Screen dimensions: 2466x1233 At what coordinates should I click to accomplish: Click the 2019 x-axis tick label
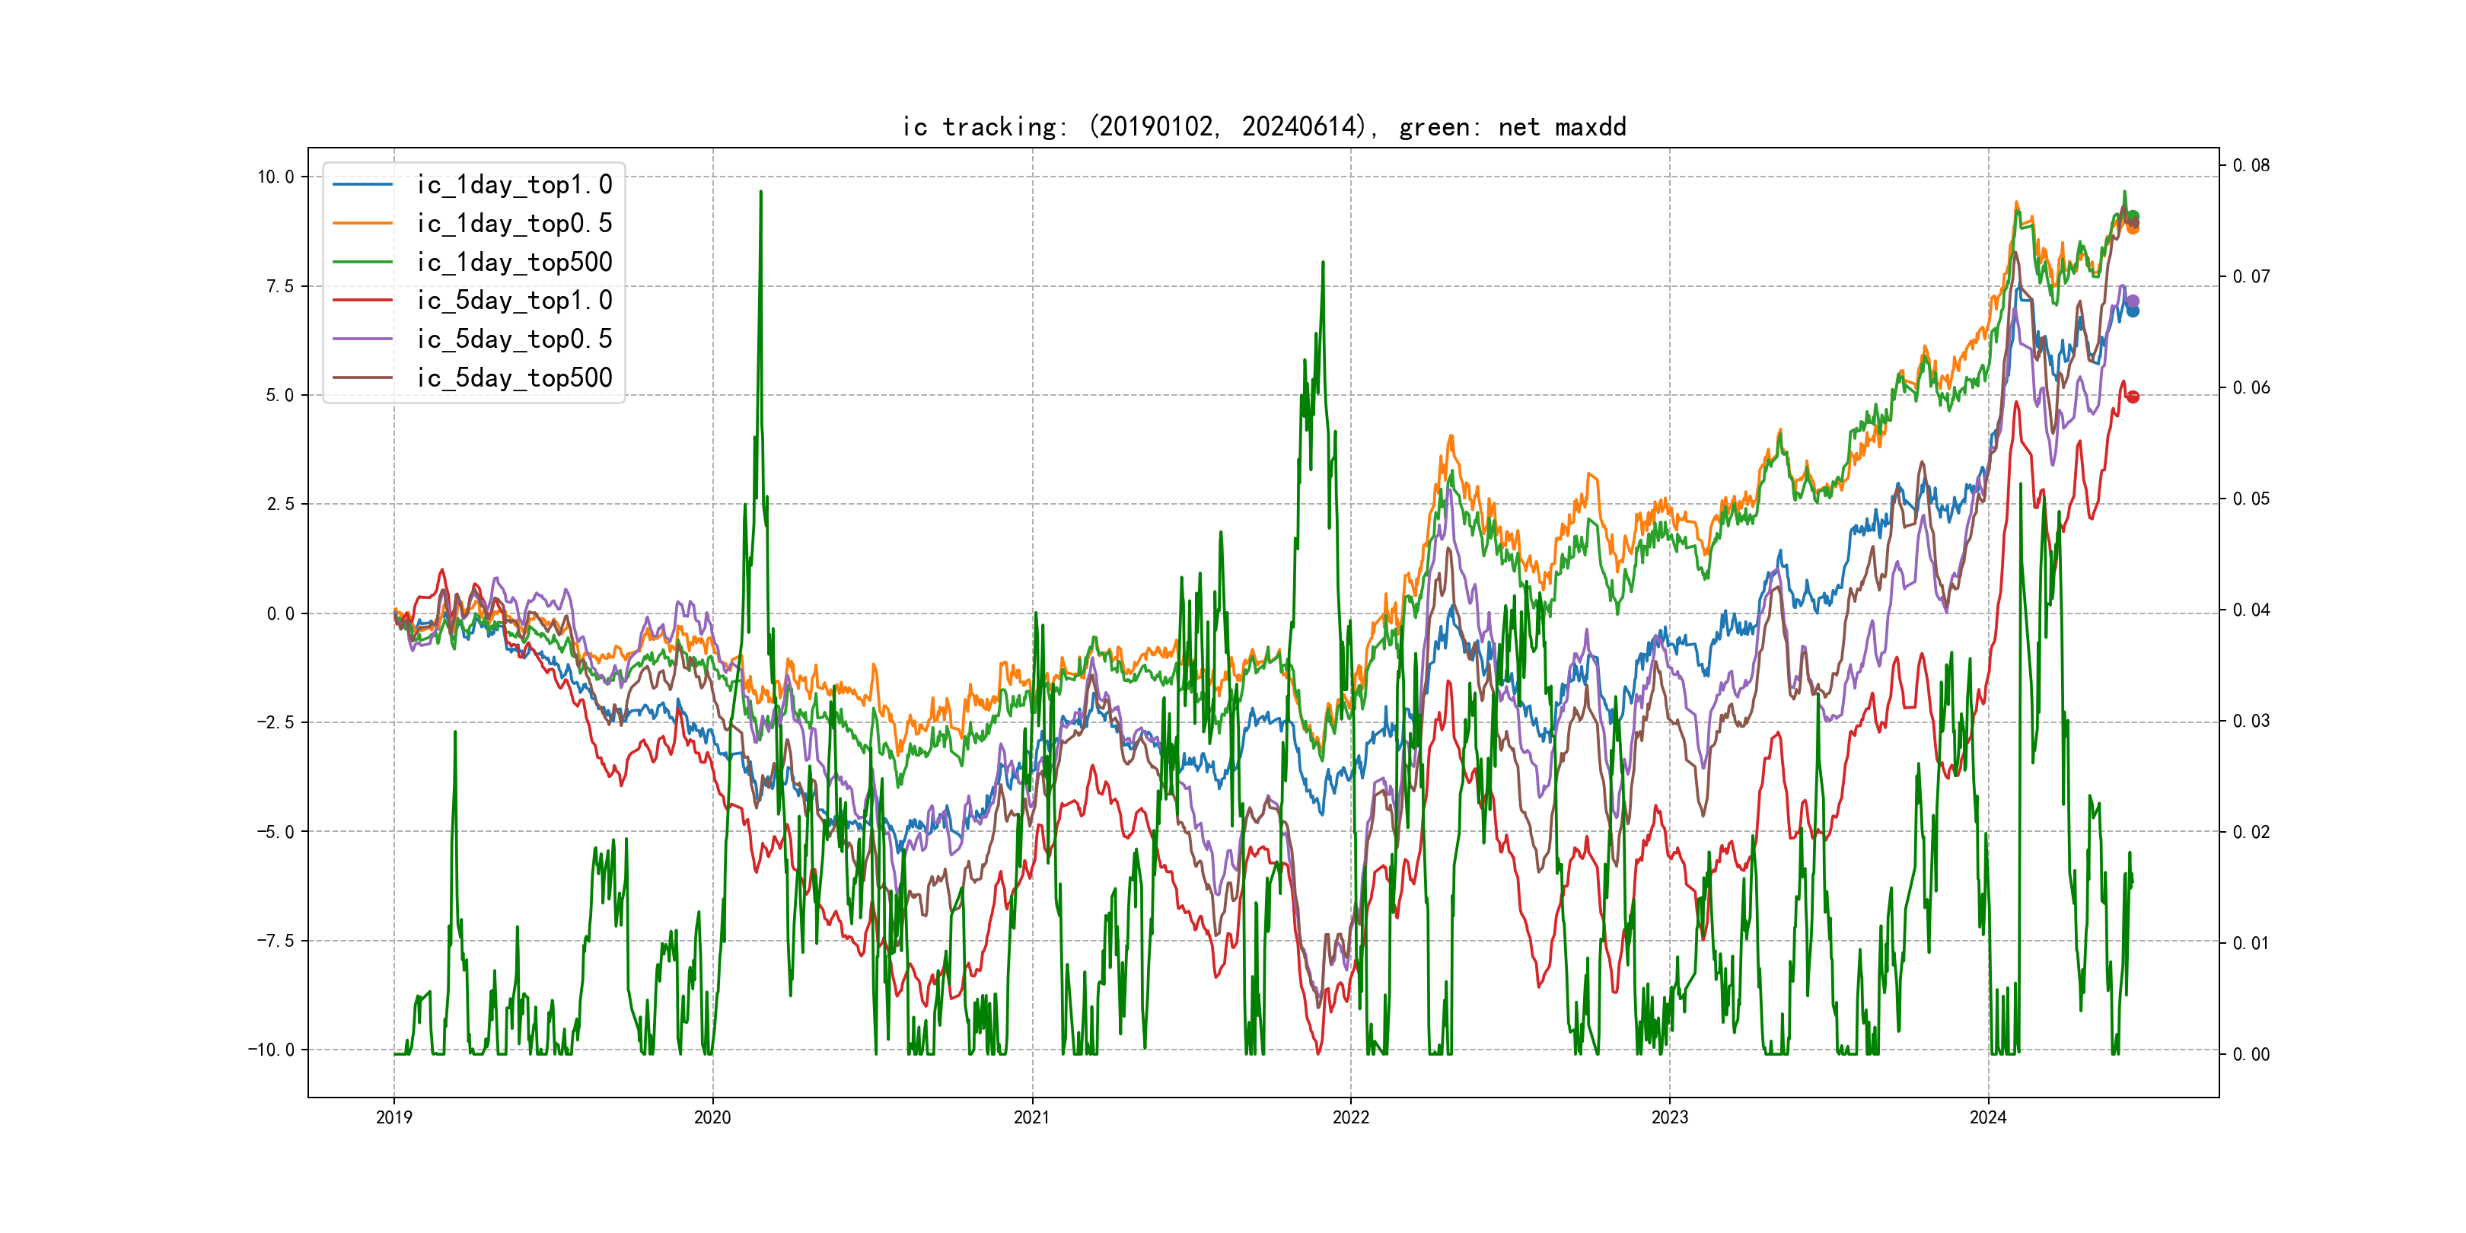coord(393,1117)
